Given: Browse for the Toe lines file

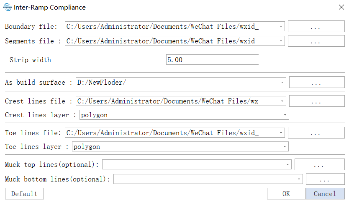Looking at the screenshot, I should coord(316,133).
